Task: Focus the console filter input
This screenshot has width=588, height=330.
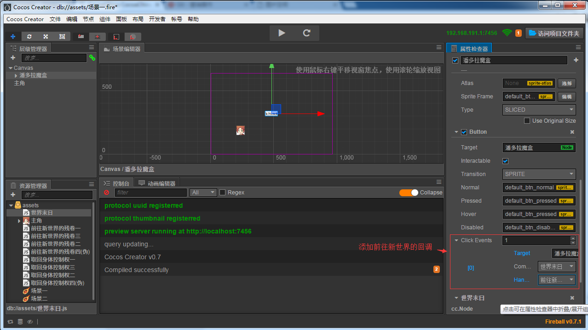Action: point(151,193)
